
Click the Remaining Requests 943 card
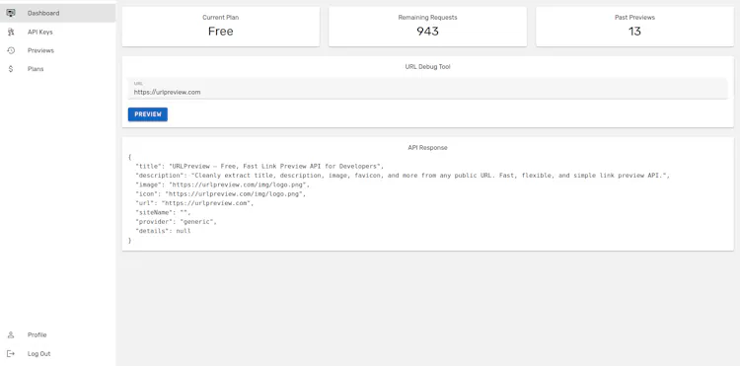coord(427,27)
